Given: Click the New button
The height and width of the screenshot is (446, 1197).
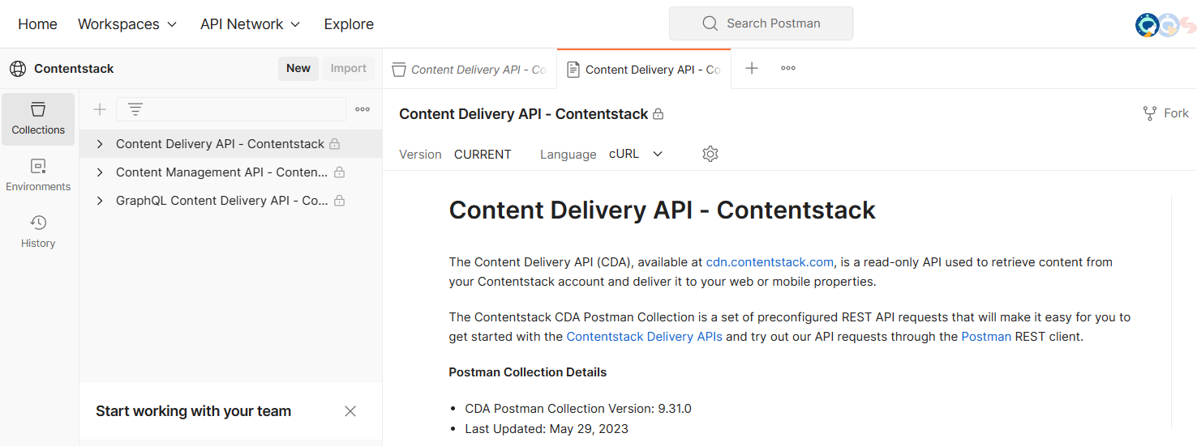Looking at the screenshot, I should coord(298,69).
